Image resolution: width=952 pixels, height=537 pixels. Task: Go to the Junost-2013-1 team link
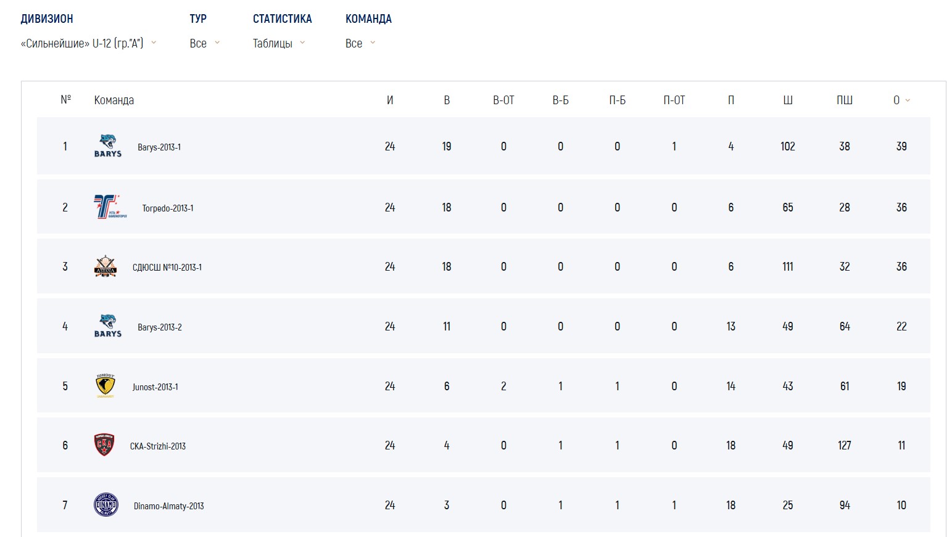(x=155, y=387)
